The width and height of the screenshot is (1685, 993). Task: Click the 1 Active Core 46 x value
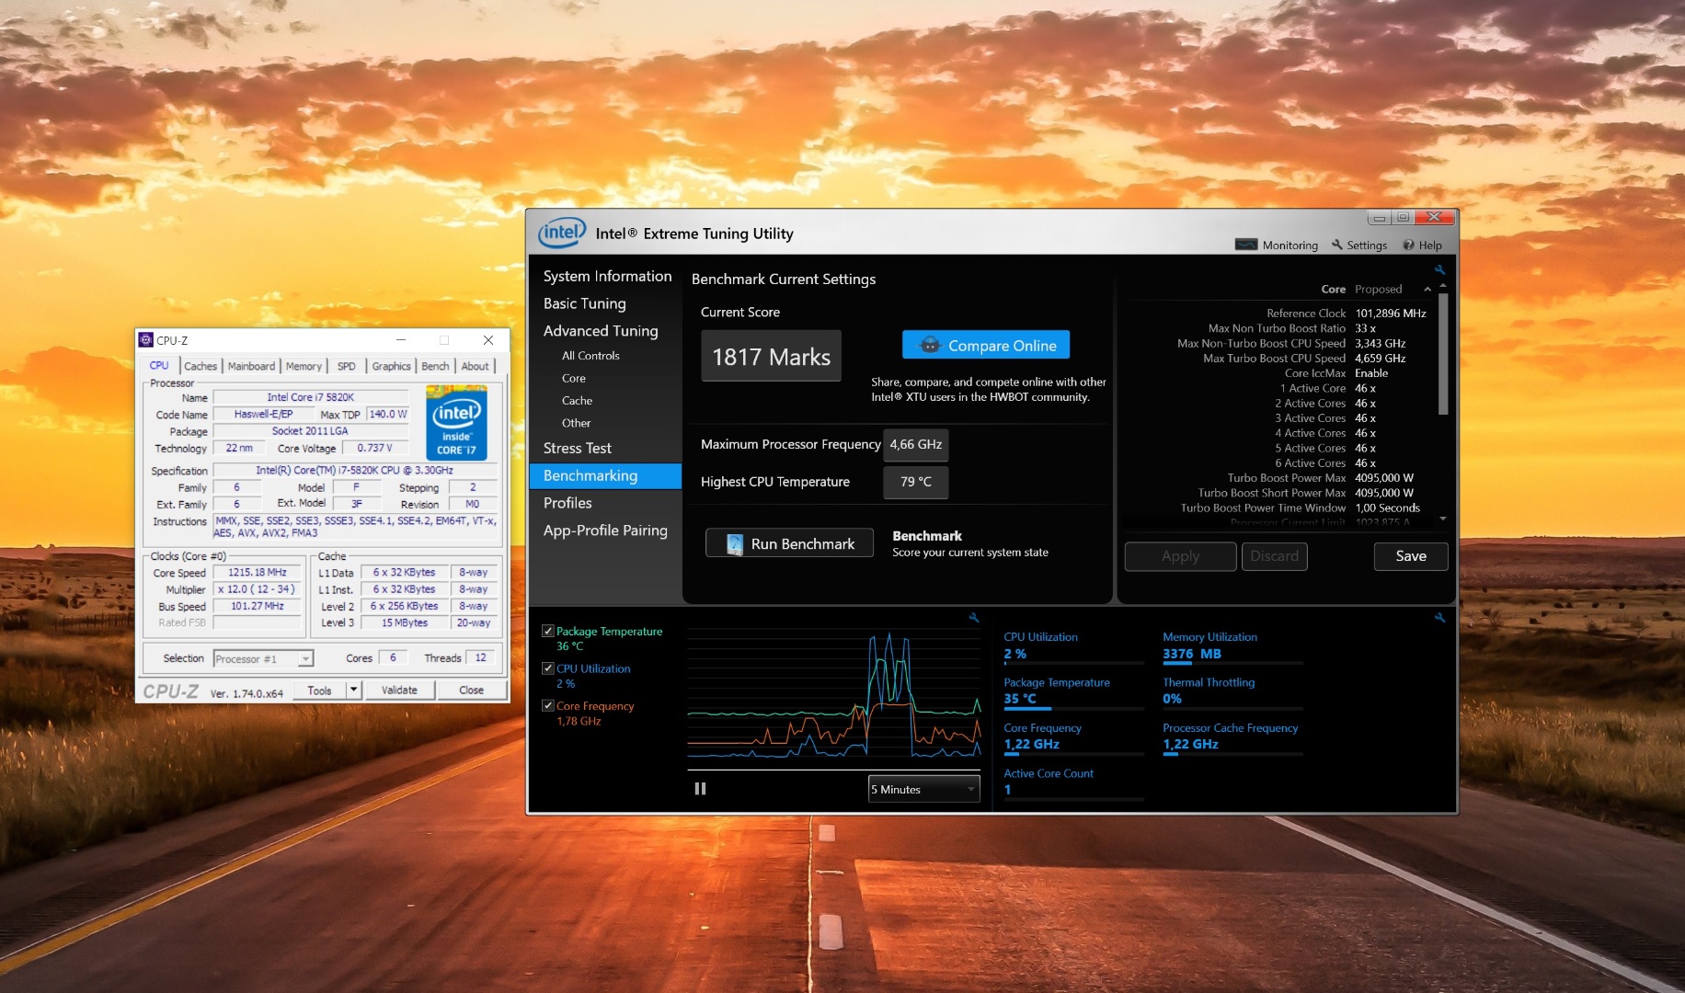click(1365, 389)
